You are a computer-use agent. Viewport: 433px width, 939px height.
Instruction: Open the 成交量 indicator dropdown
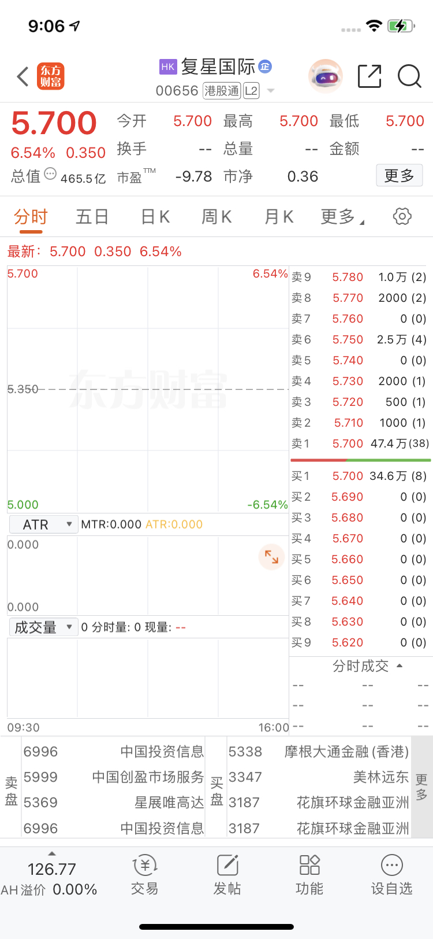click(43, 627)
